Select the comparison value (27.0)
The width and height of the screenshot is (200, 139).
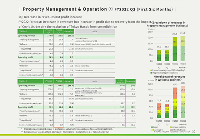tap(71, 36)
